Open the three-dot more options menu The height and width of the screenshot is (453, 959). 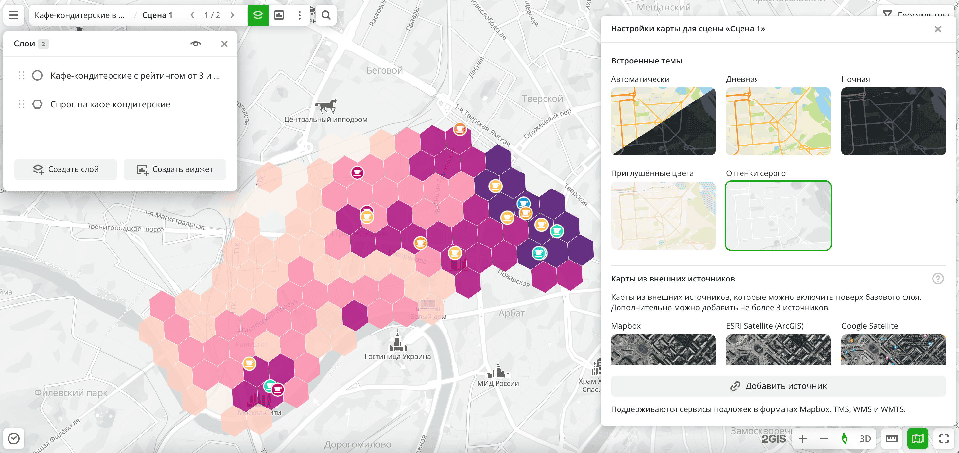299,15
